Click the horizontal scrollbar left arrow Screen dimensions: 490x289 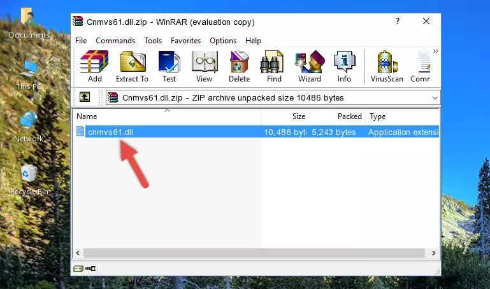pyautogui.click(x=78, y=253)
